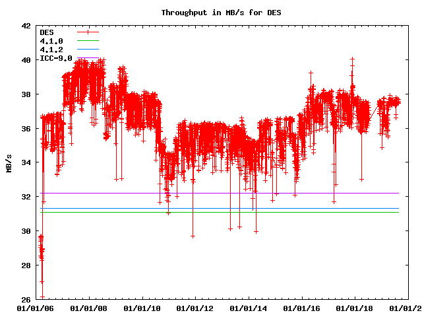Click the 36 tick label on y-axis
Viewport: 422px width, 317px height.
point(26,129)
